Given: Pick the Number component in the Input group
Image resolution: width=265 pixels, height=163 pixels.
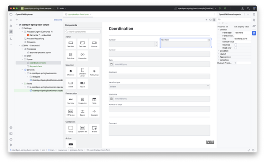Looking at the screenshot, I should pyautogui.click(x=94, y=44).
